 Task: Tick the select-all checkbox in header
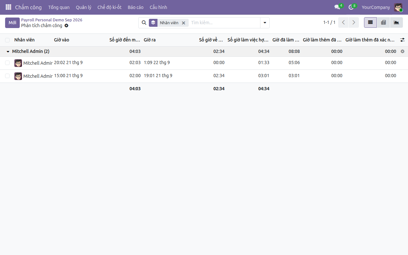point(7,40)
